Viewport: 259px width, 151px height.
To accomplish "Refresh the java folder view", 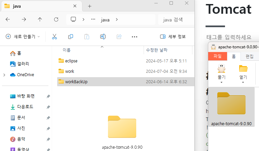I will pyautogui.click(x=56, y=19).
